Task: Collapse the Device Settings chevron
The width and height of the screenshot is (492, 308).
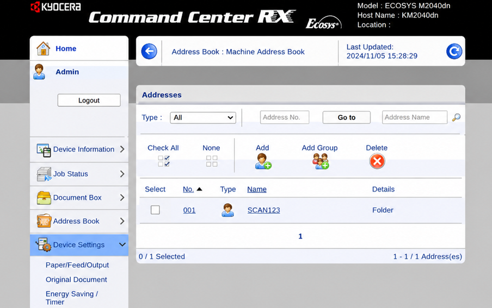Action: coord(122,244)
